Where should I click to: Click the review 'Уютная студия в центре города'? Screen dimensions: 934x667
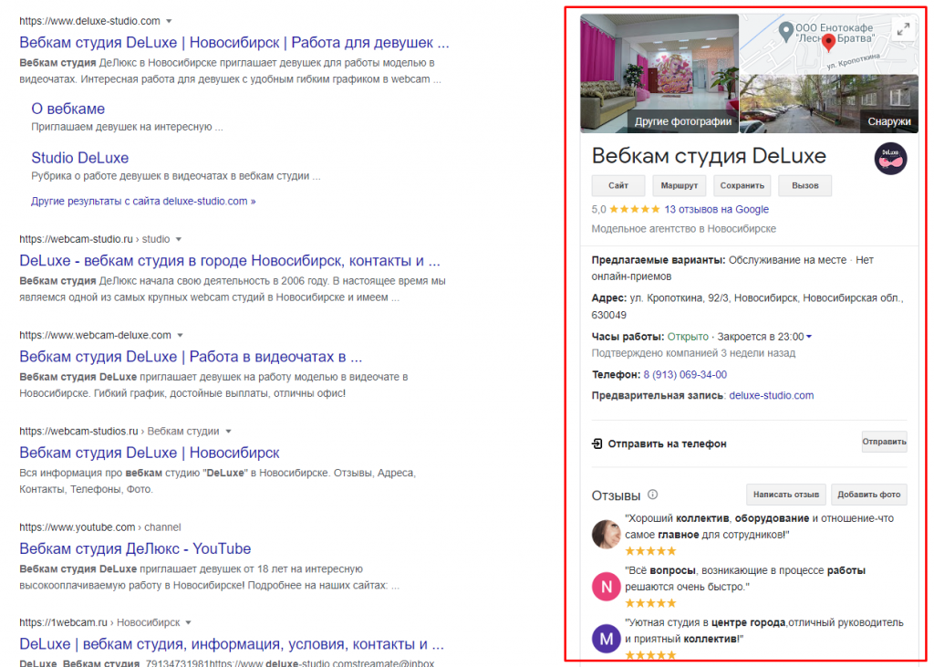pyautogui.click(x=764, y=630)
